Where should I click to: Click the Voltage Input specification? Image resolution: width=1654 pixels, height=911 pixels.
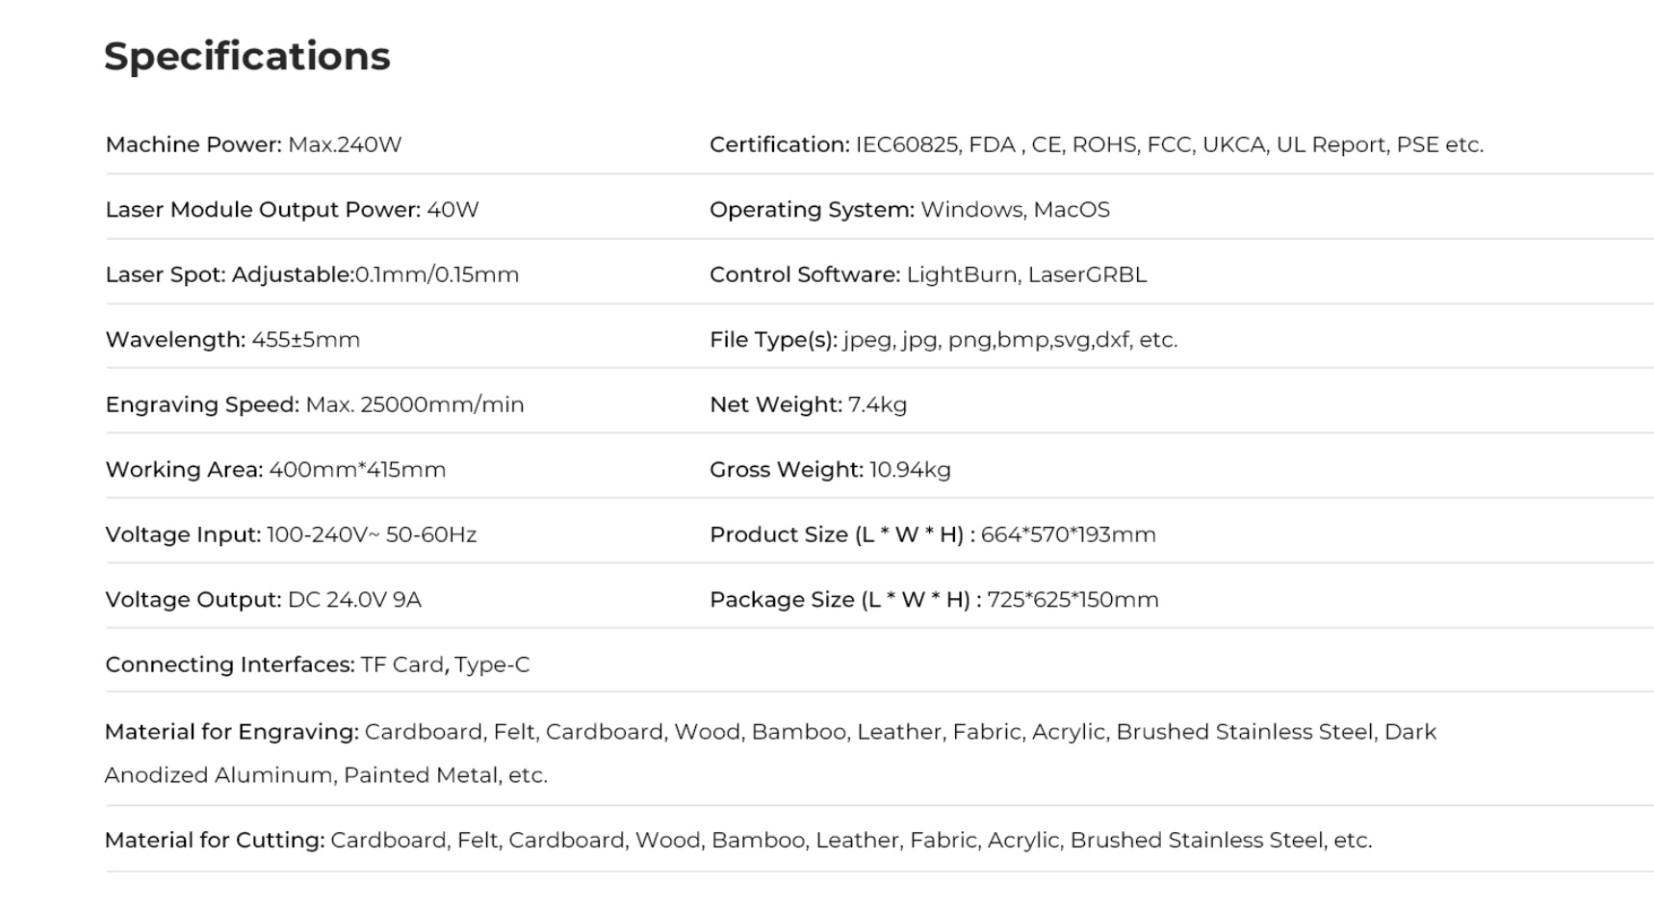291,534
